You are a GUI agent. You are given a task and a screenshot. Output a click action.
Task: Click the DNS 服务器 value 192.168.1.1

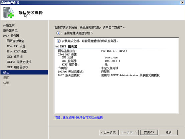[112, 61]
